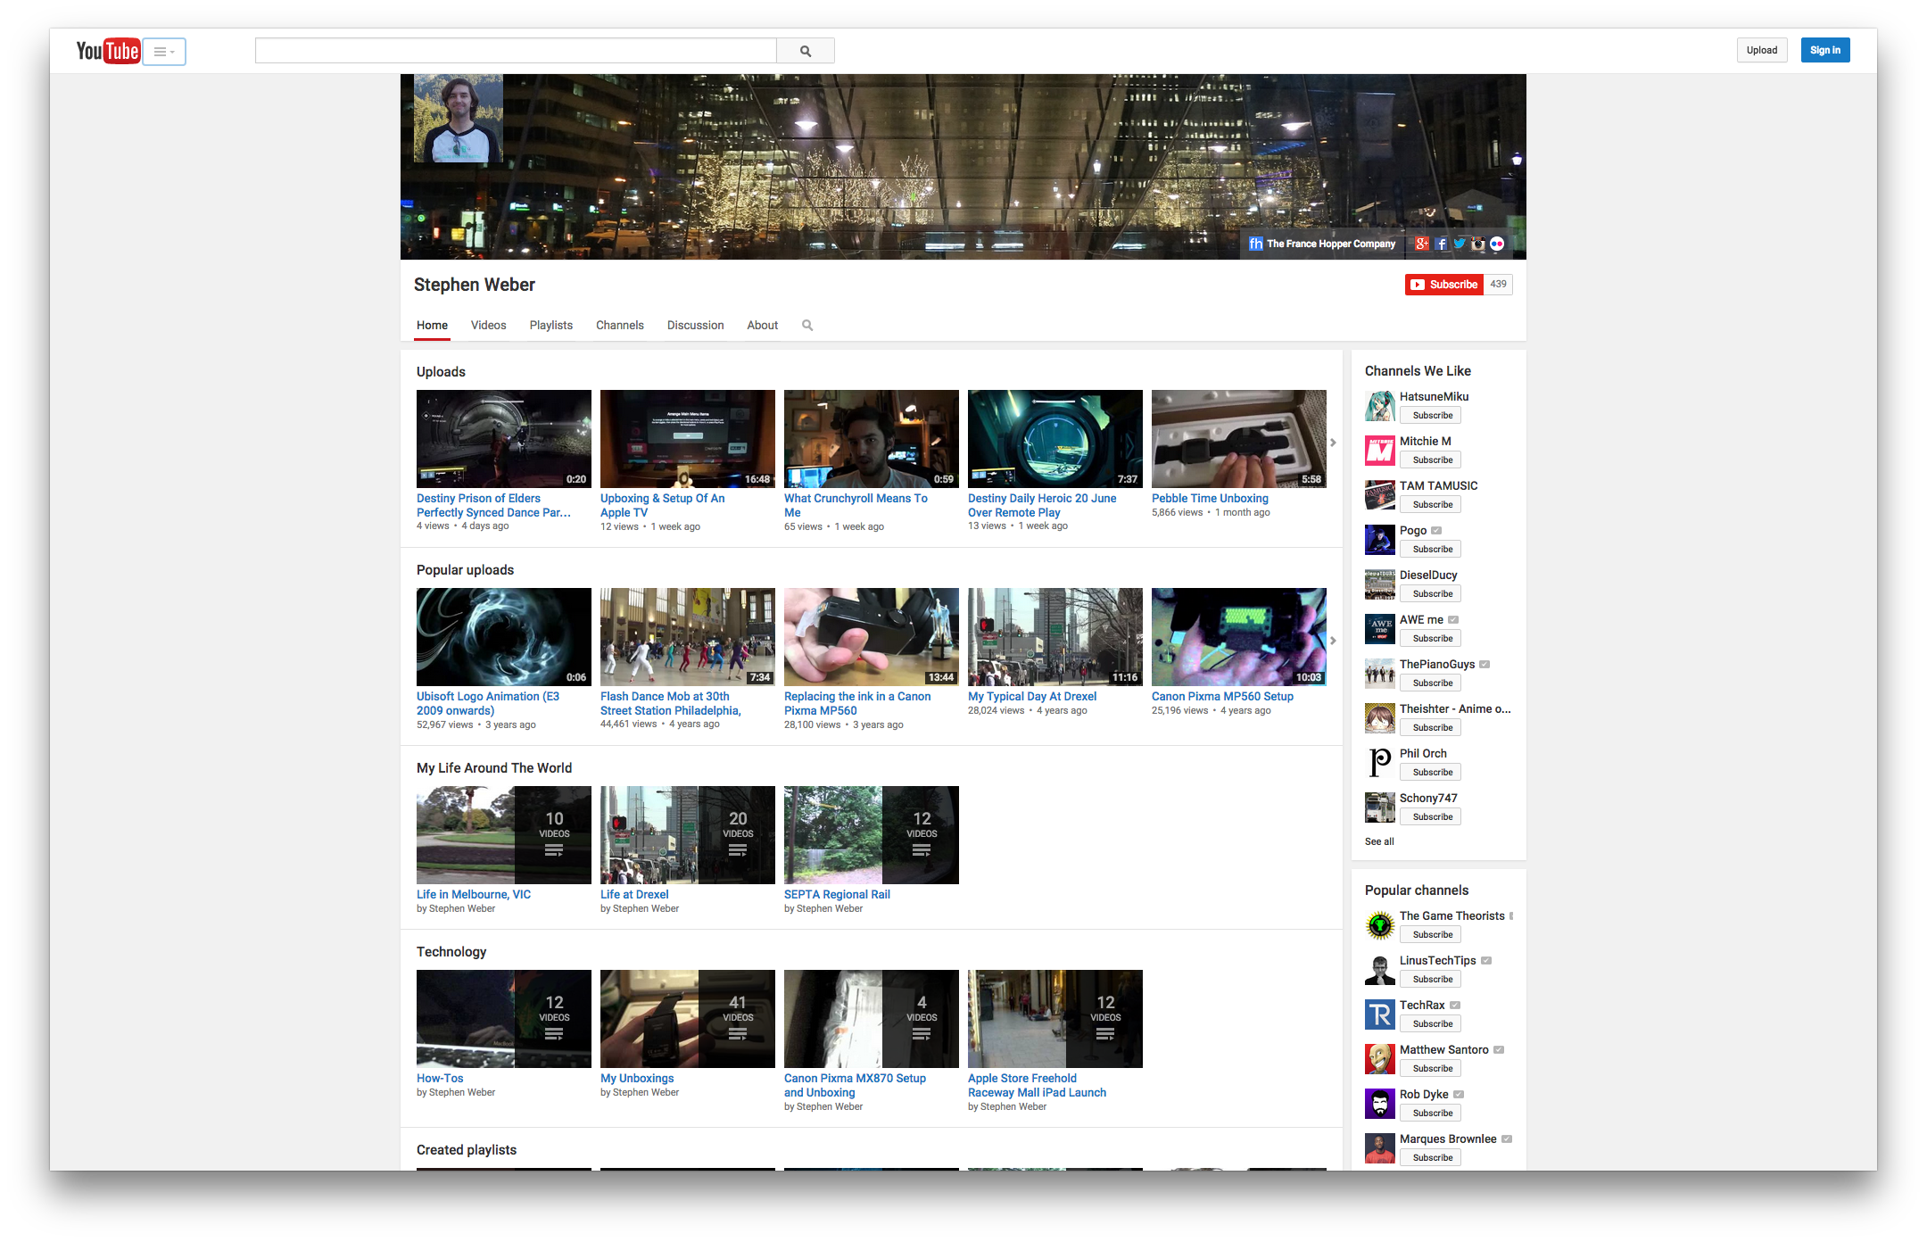This screenshot has height=1242, width=1927.
Task: Click the channel search magnifier icon
Action: tap(807, 326)
